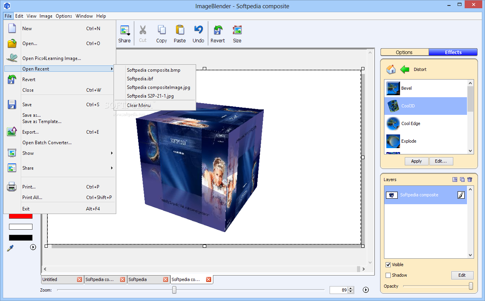The image size is (485, 301).
Task: Select the Explode effect thumbnail
Action: 393,141
